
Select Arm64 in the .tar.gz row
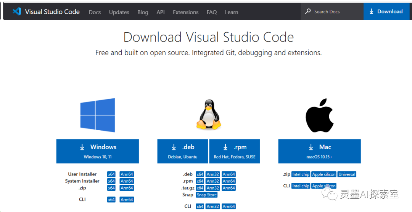229,188
